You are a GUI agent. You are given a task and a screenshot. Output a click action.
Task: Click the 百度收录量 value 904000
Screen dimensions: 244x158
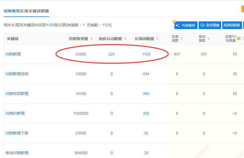[81, 153]
